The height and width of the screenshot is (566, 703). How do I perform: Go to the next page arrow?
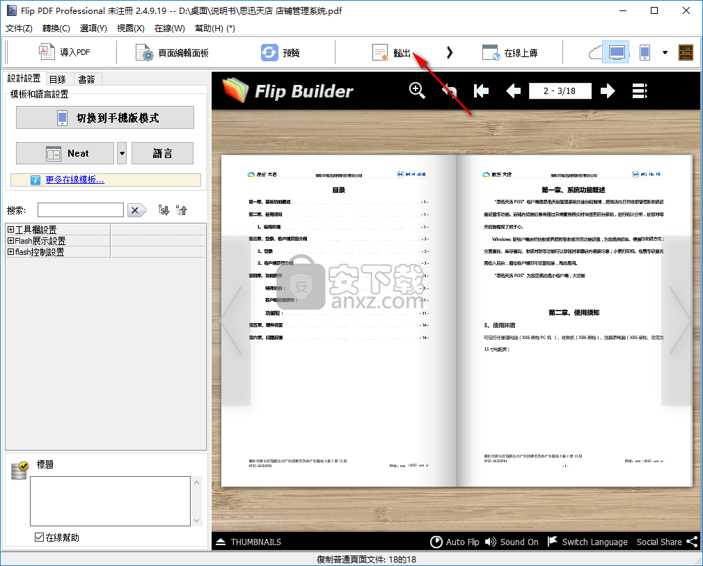tap(608, 91)
